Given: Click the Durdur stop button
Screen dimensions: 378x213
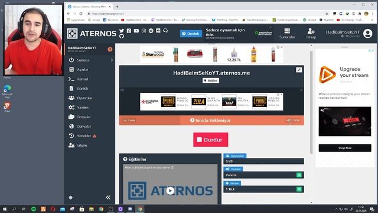Looking at the screenshot, I should tap(211, 140).
